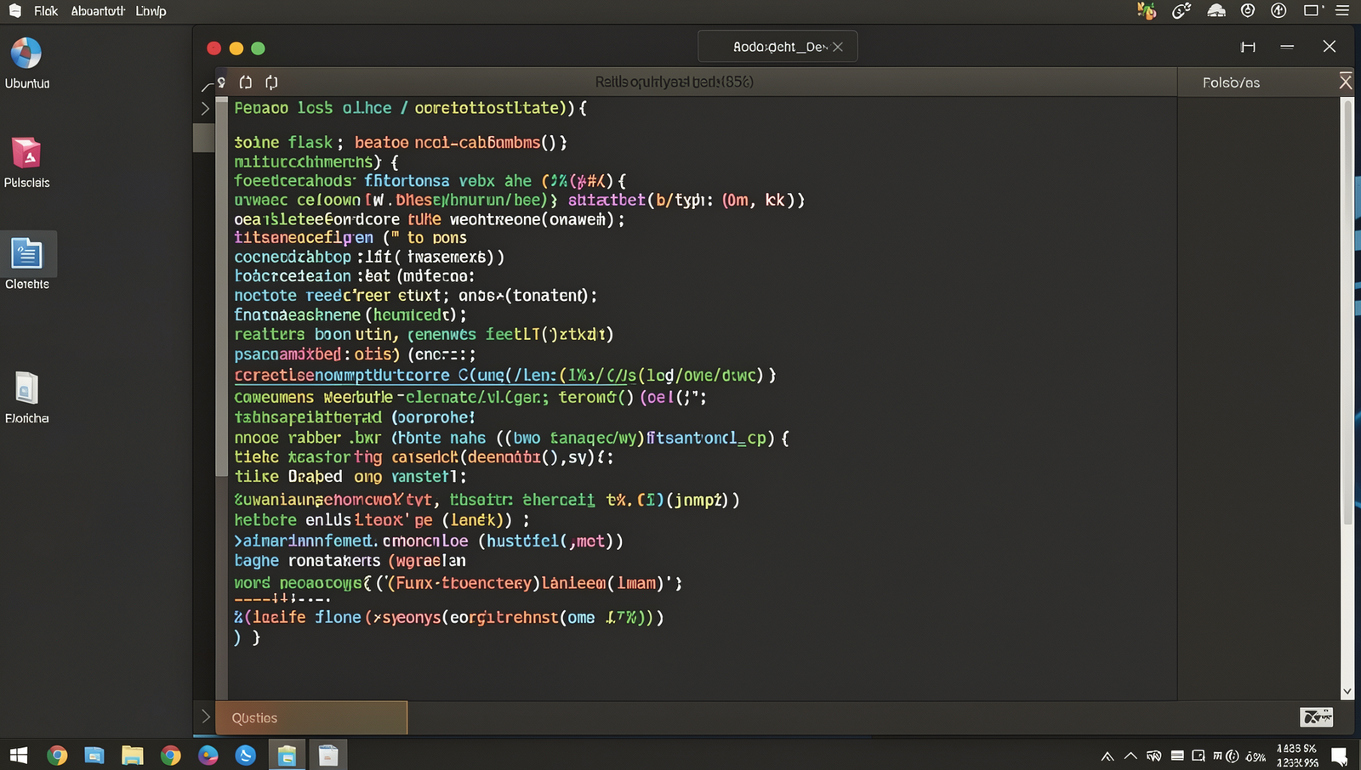Close the Folso/es side panel
The width and height of the screenshot is (1361, 770).
(1346, 82)
